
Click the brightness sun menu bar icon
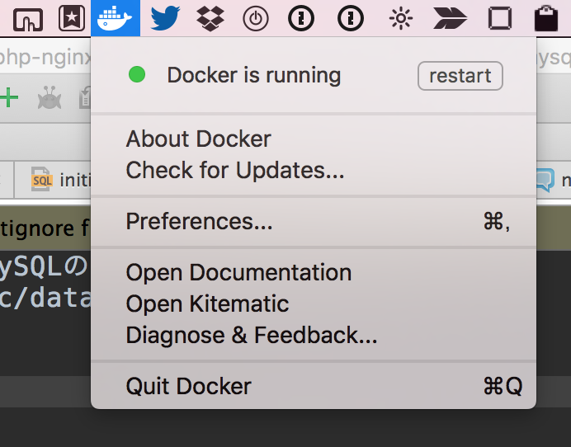[x=400, y=18]
